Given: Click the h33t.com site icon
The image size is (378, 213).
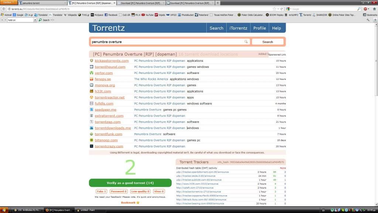Looking at the screenshot, I should [x=92, y=91].
